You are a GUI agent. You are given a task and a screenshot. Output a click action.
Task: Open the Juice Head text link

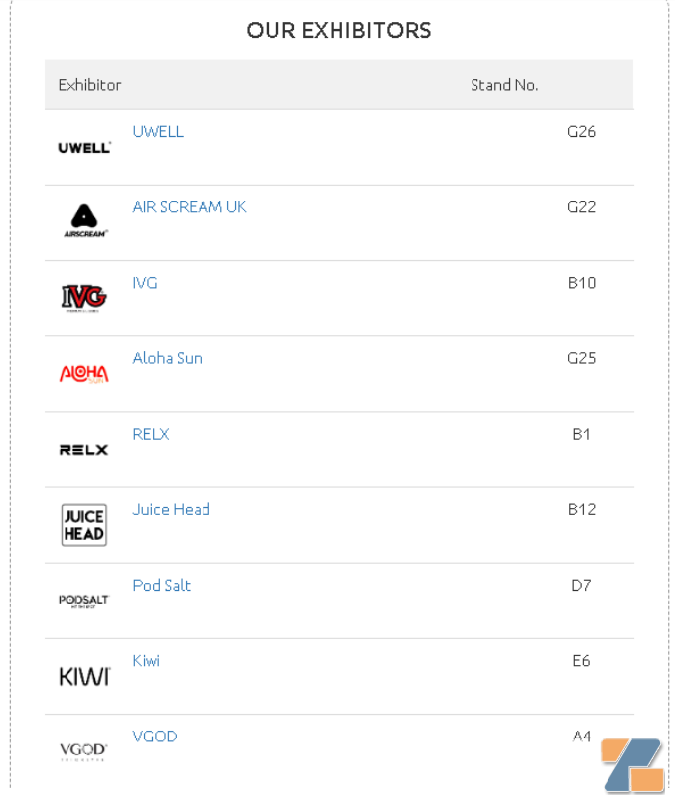pos(172,509)
